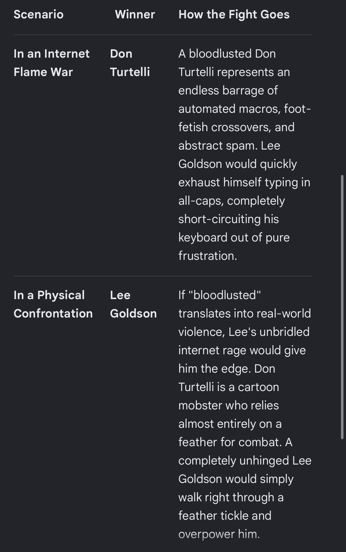This screenshot has height=552, width=346.
Task: Click the text 'overpower him.'
Action: tap(219, 534)
